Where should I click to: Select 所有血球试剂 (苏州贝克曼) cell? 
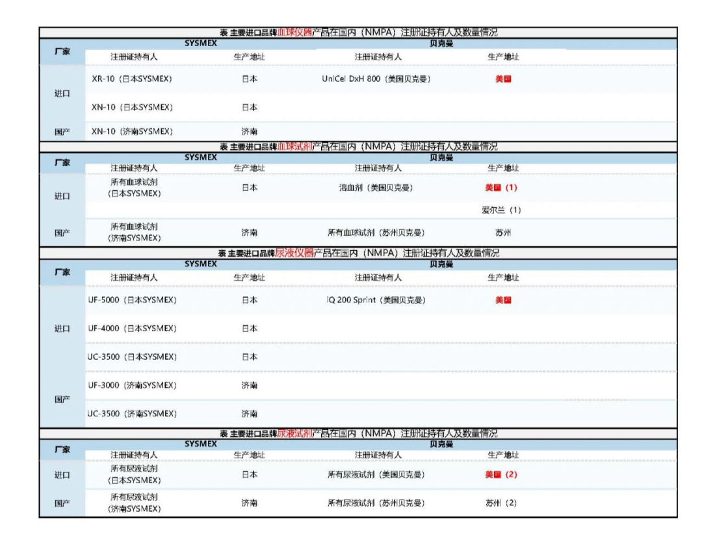coord(376,233)
